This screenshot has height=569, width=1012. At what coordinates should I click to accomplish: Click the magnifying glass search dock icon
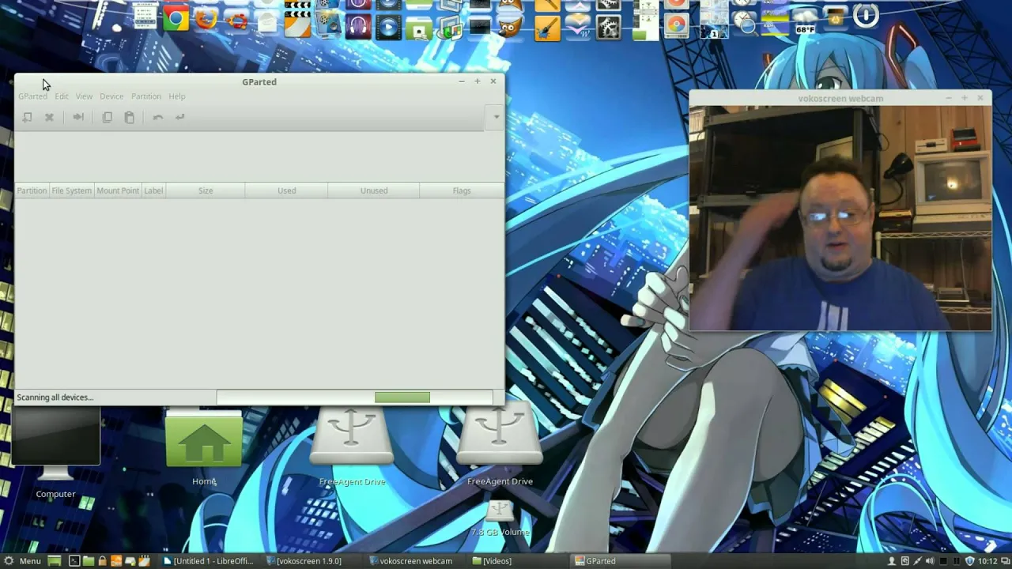click(746, 24)
